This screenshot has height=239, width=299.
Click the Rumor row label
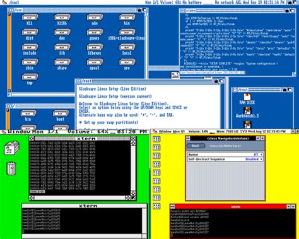click(193, 154)
